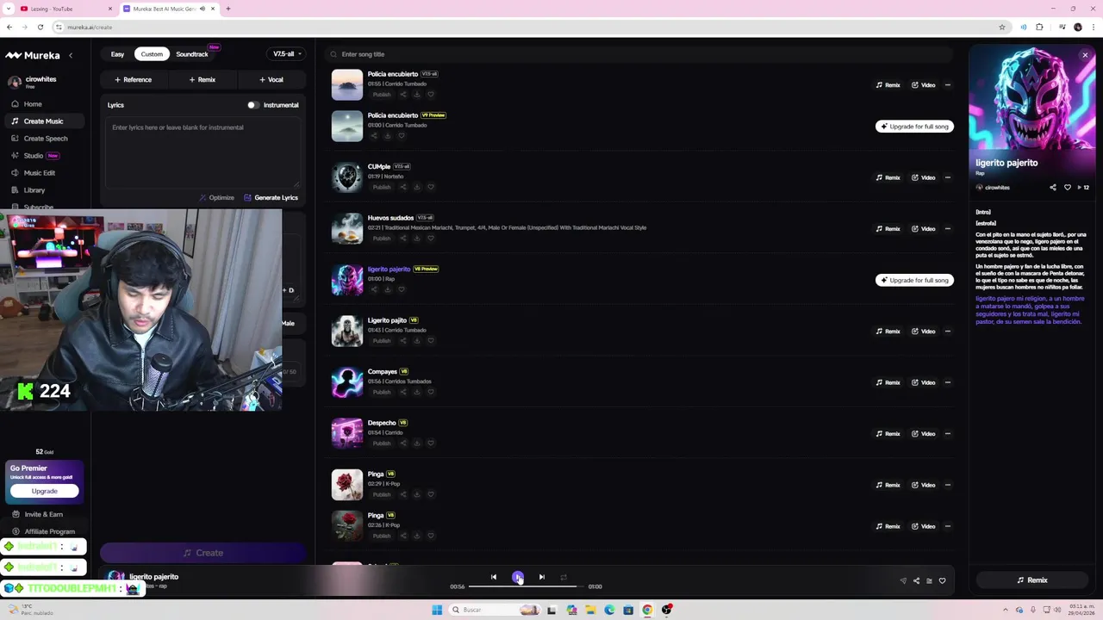The height and width of the screenshot is (620, 1103).
Task: Open the play queue icon in player bar
Action: (x=929, y=581)
